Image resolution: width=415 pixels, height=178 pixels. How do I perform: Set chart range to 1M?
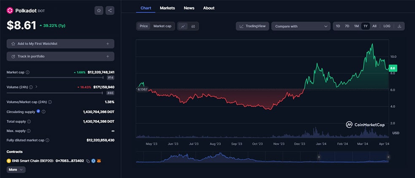[x=356, y=26]
